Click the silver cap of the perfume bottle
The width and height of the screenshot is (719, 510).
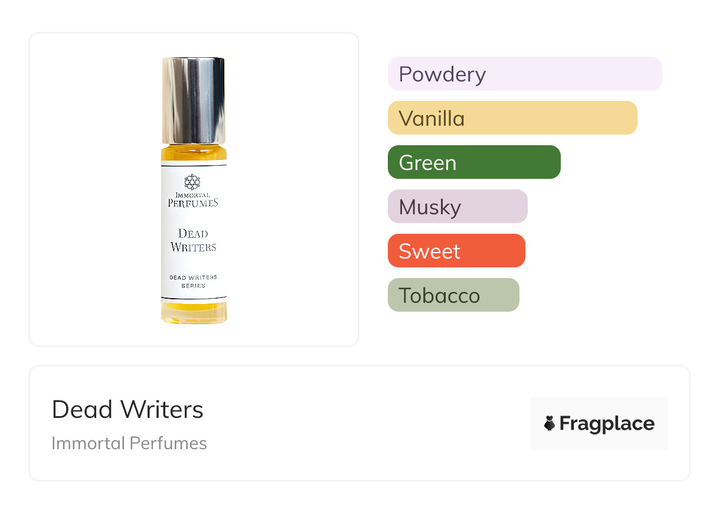point(194,100)
